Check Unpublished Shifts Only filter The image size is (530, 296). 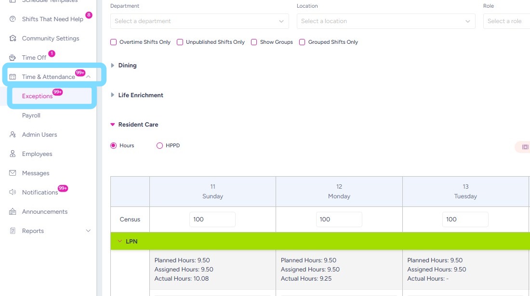pyautogui.click(x=180, y=42)
